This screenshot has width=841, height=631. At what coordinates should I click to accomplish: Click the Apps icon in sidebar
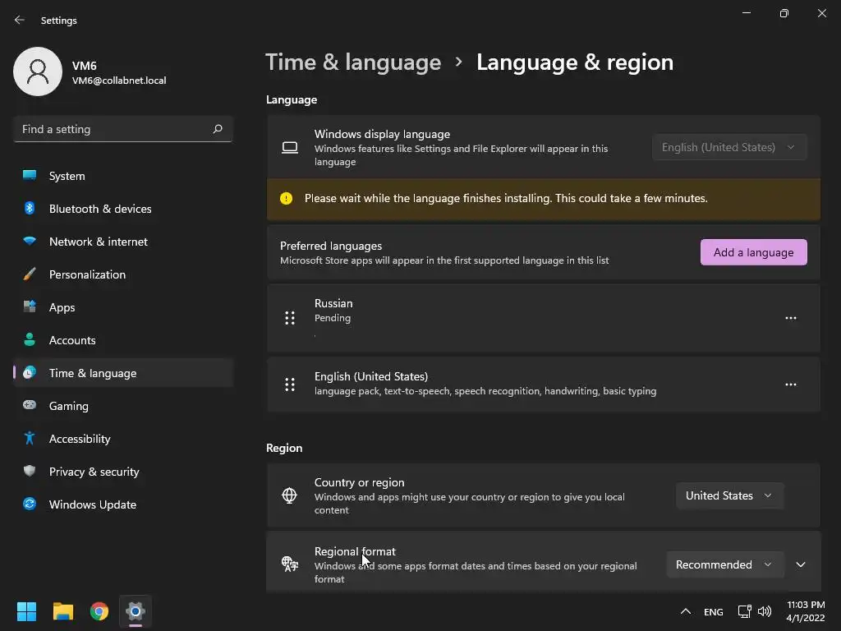tap(30, 307)
